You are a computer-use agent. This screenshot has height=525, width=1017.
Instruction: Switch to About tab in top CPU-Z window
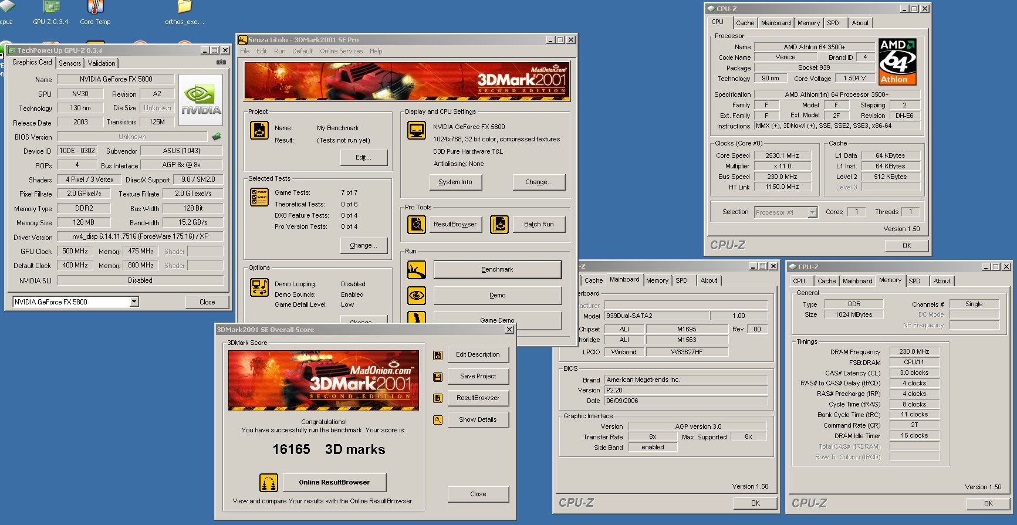tap(860, 23)
